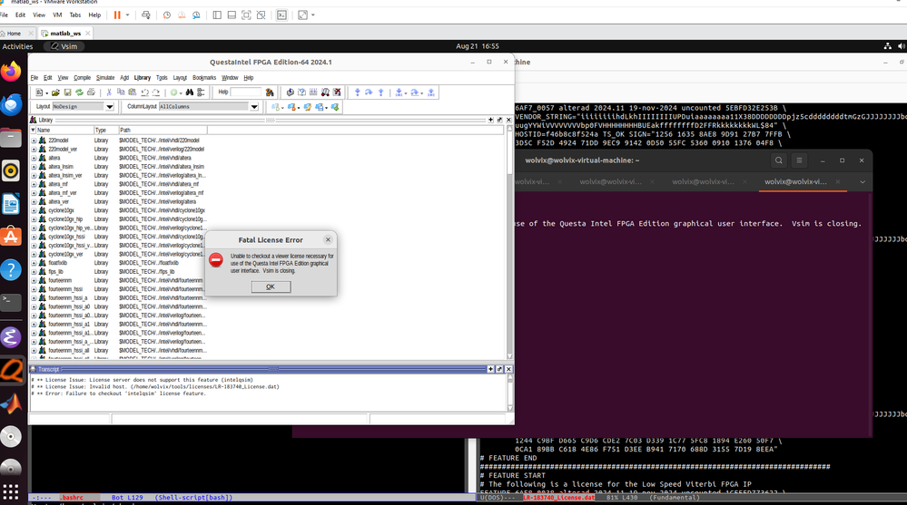Click OK in the Fatal License Error dialog
Image resolution: width=907 pixels, height=505 pixels.
[271, 286]
